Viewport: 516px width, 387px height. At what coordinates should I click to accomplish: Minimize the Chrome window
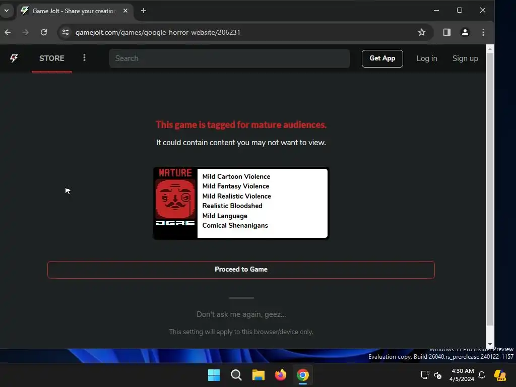436,10
